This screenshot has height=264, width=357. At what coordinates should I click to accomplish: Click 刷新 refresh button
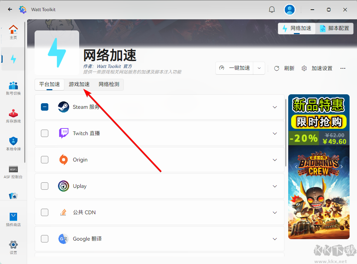point(284,68)
